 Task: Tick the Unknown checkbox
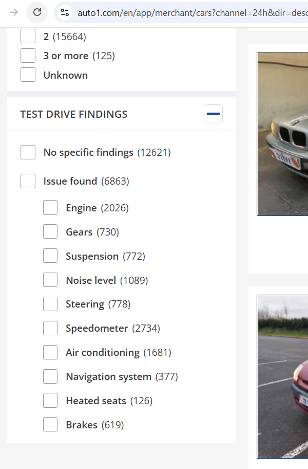(28, 75)
